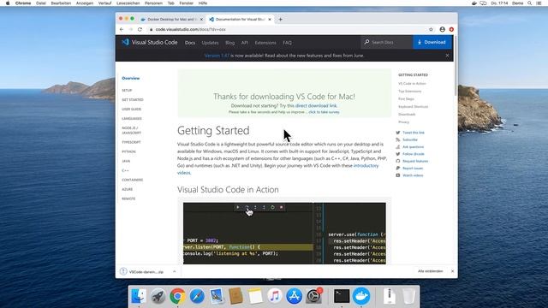Click the zip archive icon in Dock
This screenshot has width=548, height=308.
click(x=390, y=296)
